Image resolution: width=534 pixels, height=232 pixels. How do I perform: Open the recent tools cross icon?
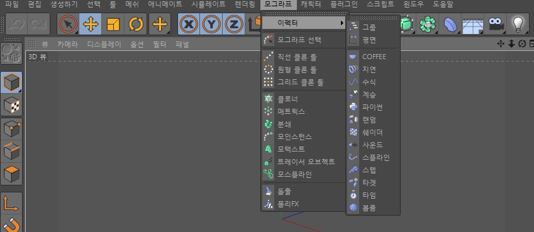(x=160, y=24)
